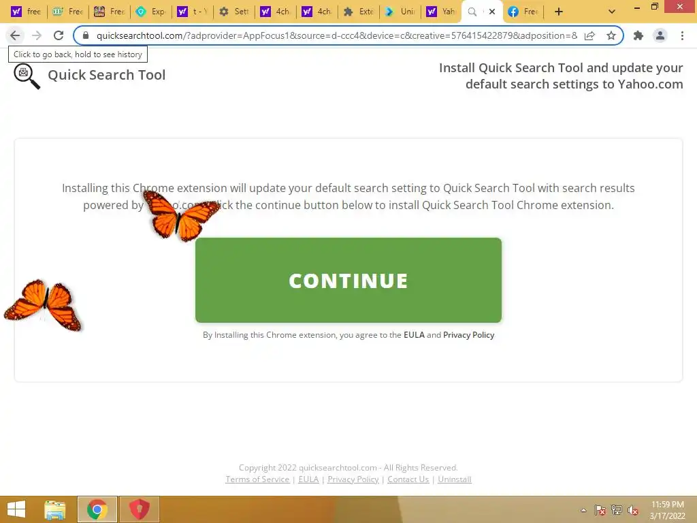Image resolution: width=697 pixels, height=523 pixels.
Task: Switch to the Facebook 'Free' tab
Action: pyautogui.click(x=523, y=12)
